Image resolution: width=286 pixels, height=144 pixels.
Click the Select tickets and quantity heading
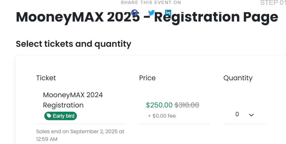click(x=73, y=44)
